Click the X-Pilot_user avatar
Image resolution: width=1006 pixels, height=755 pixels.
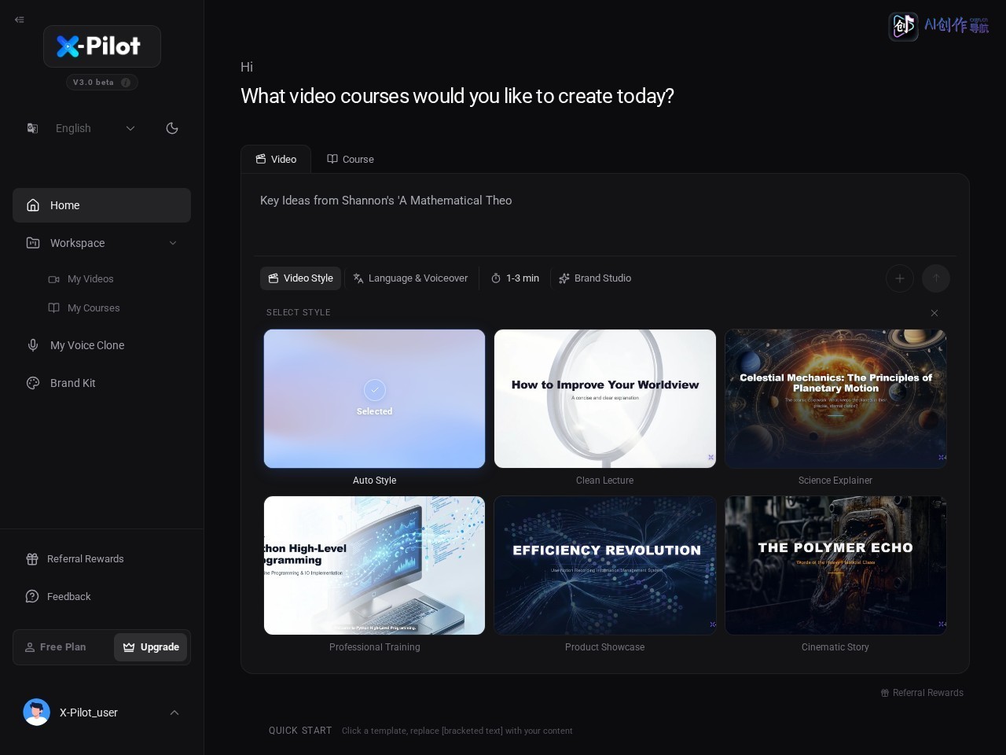(37, 713)
